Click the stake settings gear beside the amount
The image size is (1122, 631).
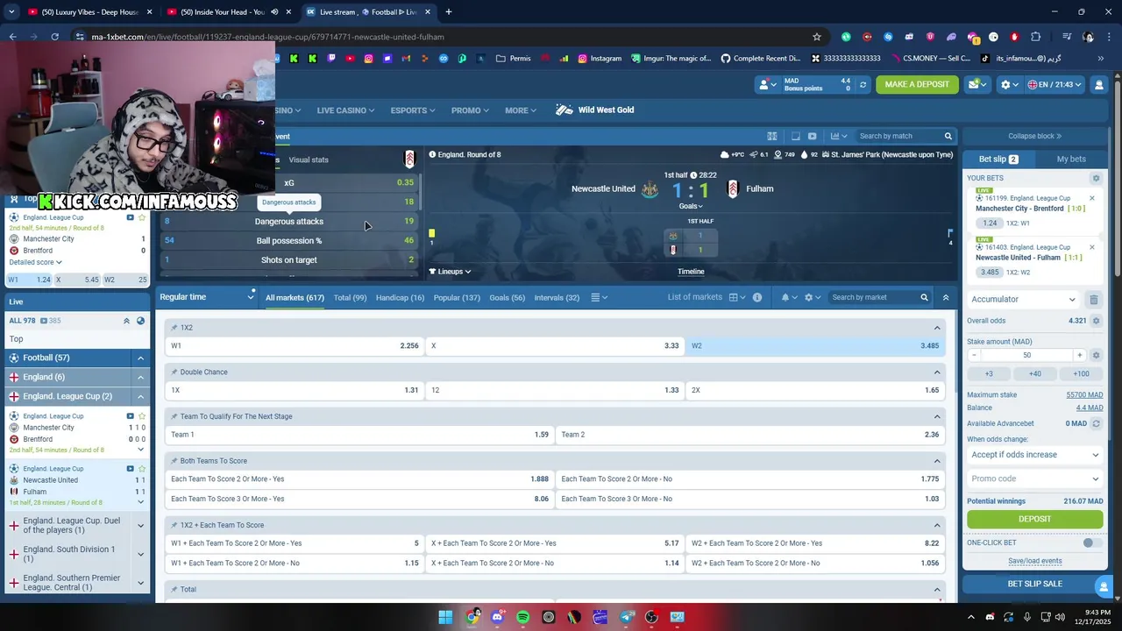(1096, 355)
